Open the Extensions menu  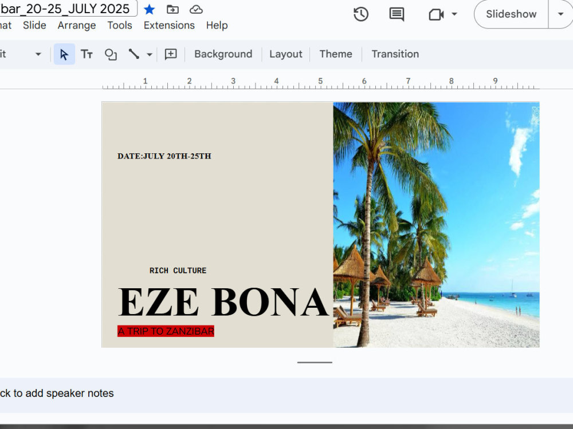click(x=169, y=25)
